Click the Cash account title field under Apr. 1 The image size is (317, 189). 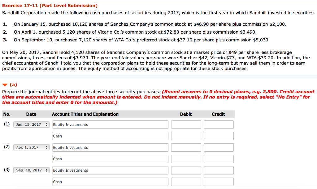pos(110,159)
